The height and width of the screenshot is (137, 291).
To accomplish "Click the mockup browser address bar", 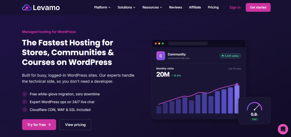I will pos(188,44).
